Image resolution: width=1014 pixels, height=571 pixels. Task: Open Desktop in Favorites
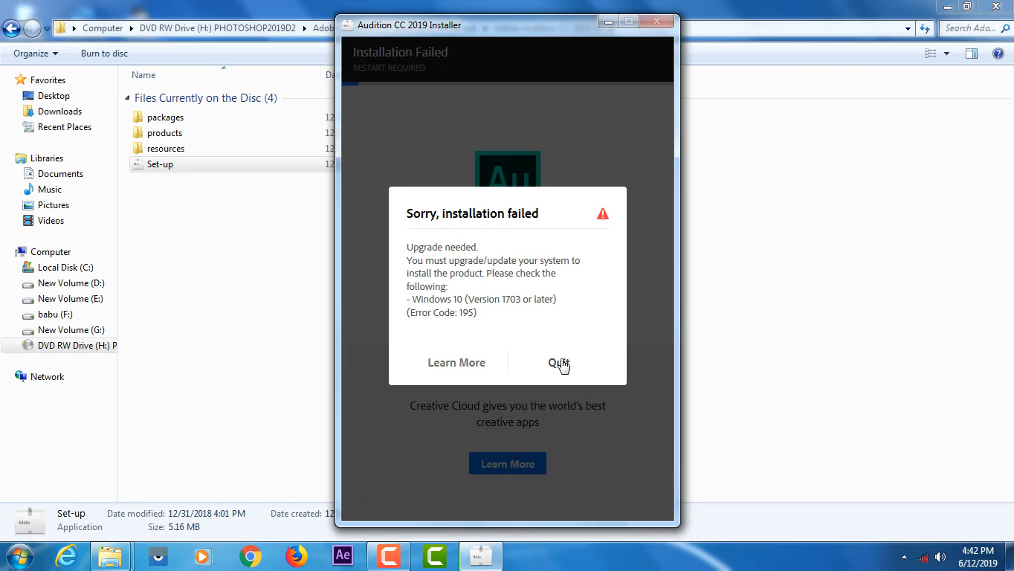[x=54, y=96]
